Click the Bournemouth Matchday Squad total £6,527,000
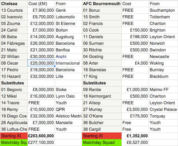Viewport: 178px width, 146px height. coord(135,142)
